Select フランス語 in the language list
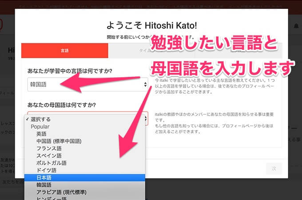Viewport: 302px width, 200px height. pos(85,148)
